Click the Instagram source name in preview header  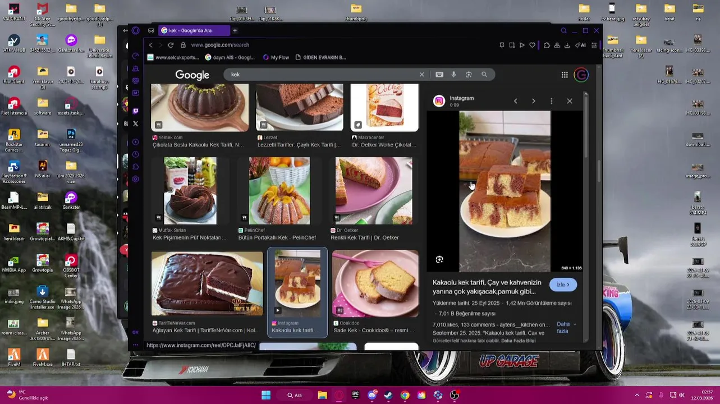pos(461,98)
